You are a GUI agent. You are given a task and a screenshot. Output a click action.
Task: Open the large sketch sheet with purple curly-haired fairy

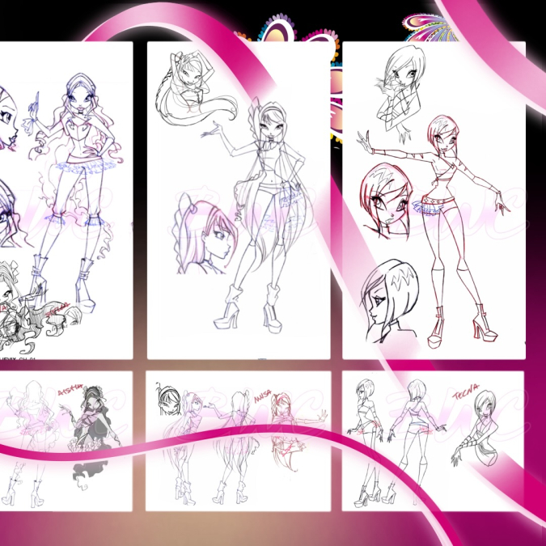click(x=66, y=201)
